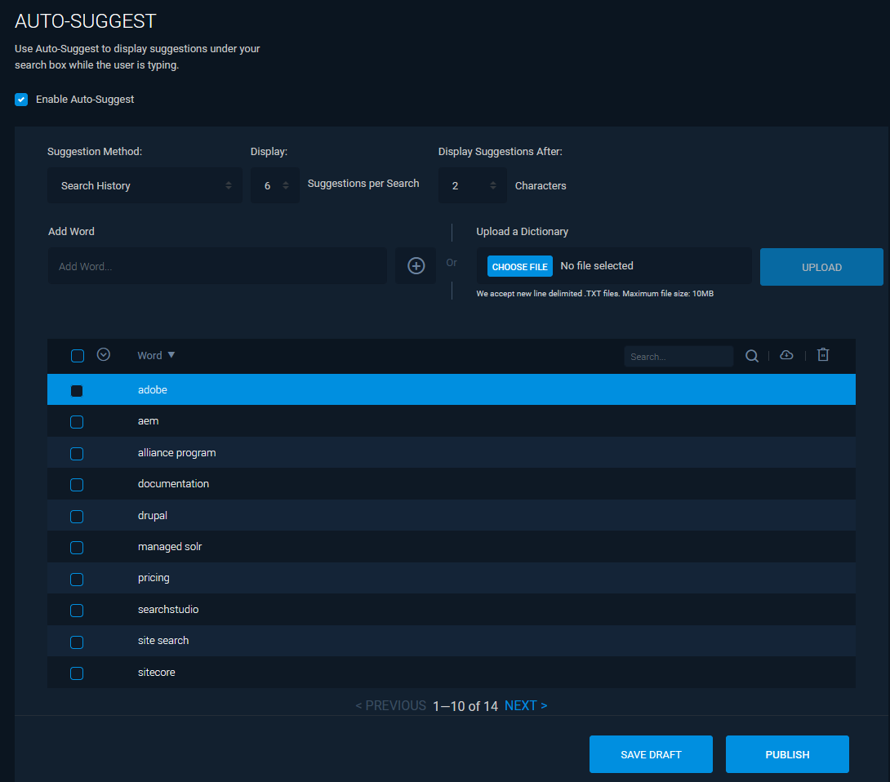The image size is (890, 782).
Task: Go to the next page of words
Action: pyautogui.click(x=526, y=704)
